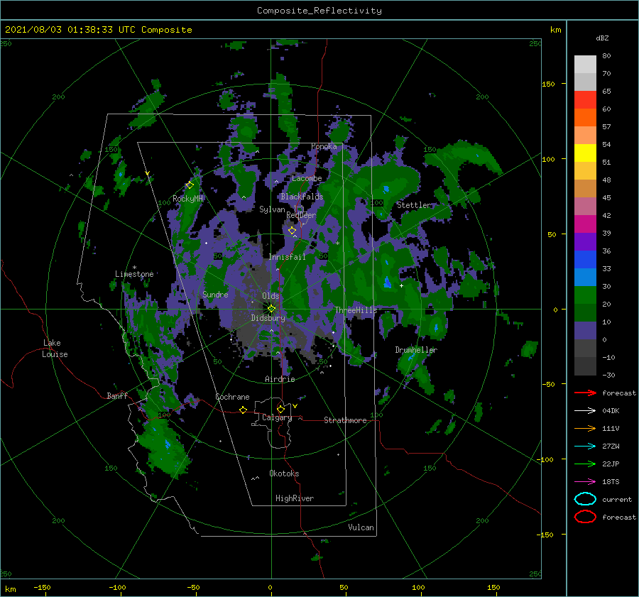The width and height of the screenshot is (639, 597).
Task: Click the Lake Louise label
Action: [x=55, y=349]
